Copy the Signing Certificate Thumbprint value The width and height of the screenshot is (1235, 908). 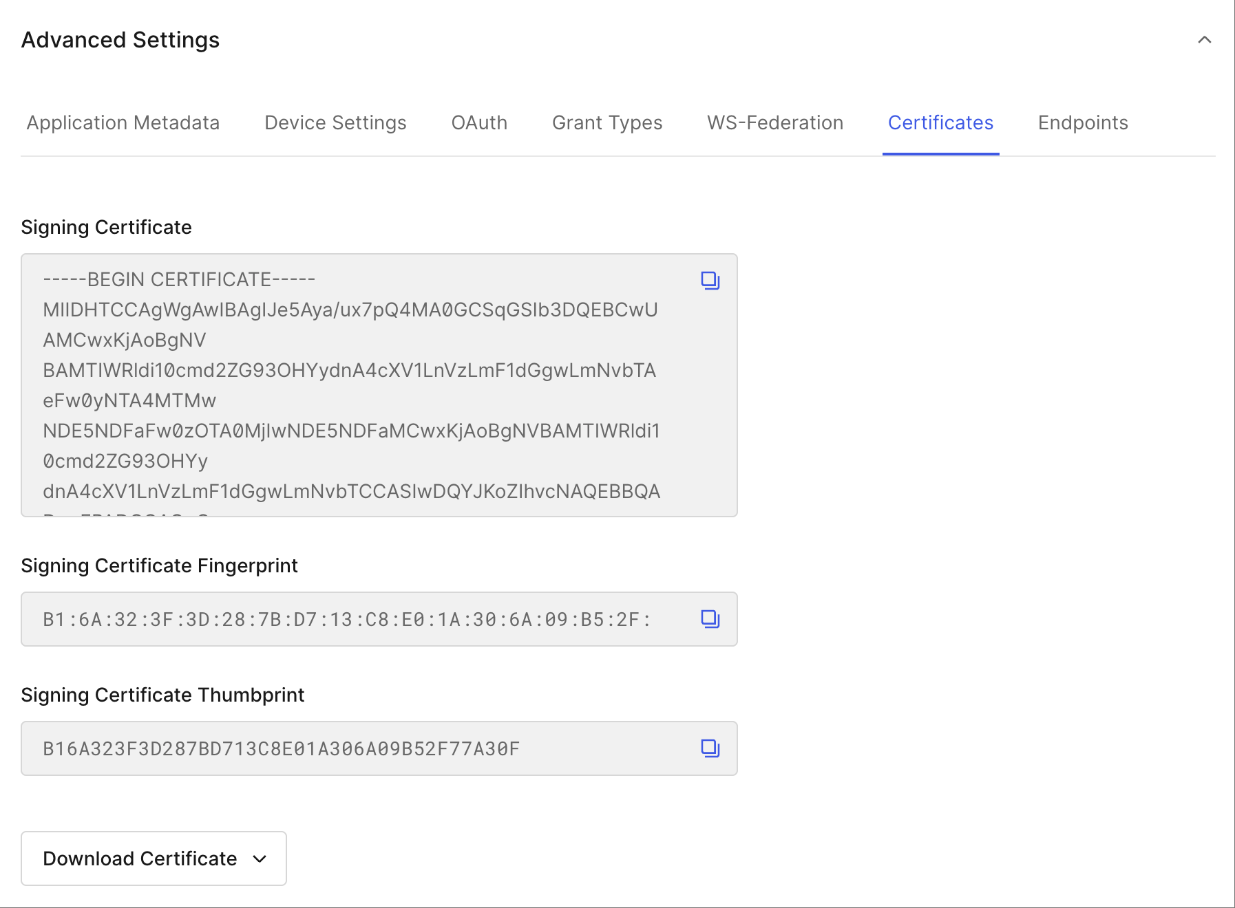point(710,748)
